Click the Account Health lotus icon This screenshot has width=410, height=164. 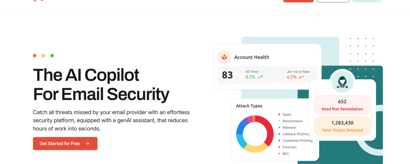click(224, 57)
